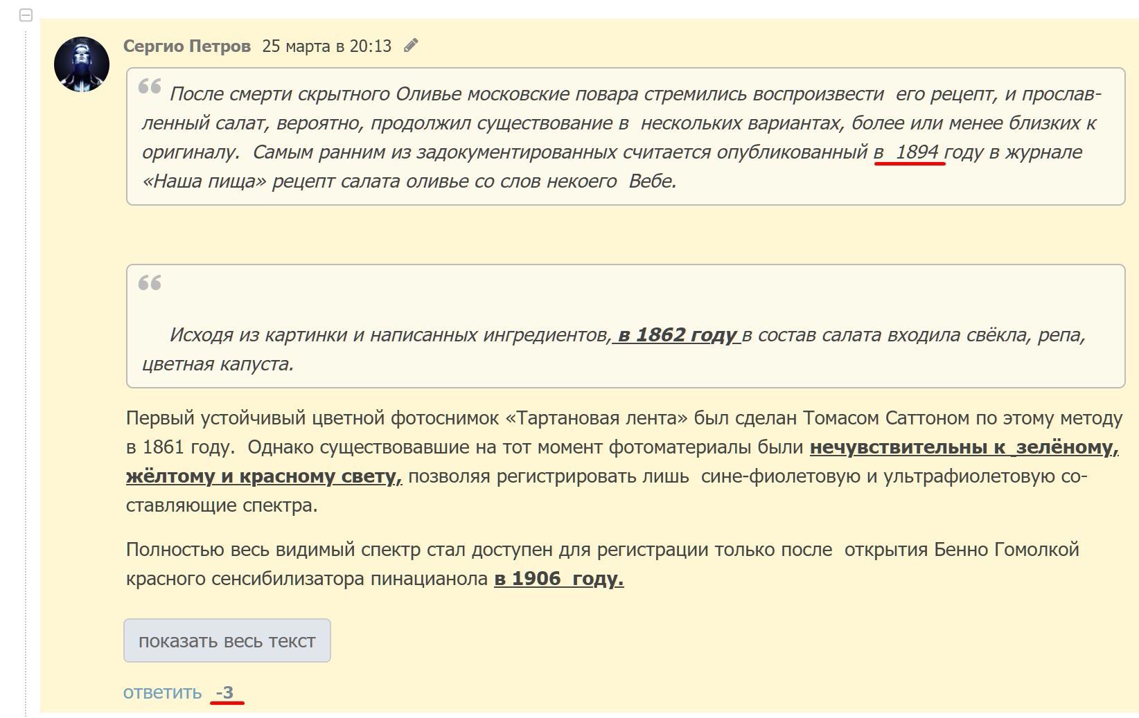Image resolution: width=1139 pixels, height=718 pixels.
Task: Collapse the comment thread with minus icon
Action: (26, 15)
